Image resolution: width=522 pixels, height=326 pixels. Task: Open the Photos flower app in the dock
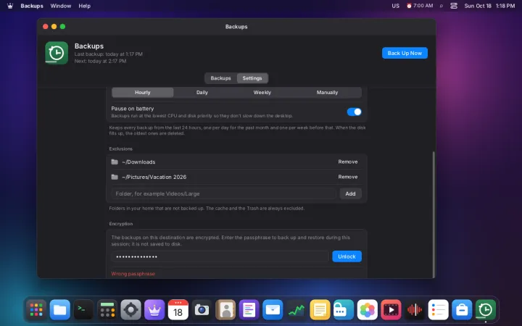coord(367,310)
